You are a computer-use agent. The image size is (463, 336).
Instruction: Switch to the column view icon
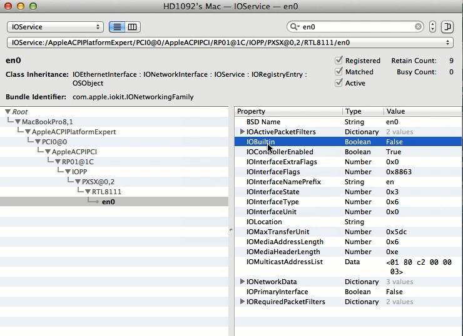pos(133,27)
